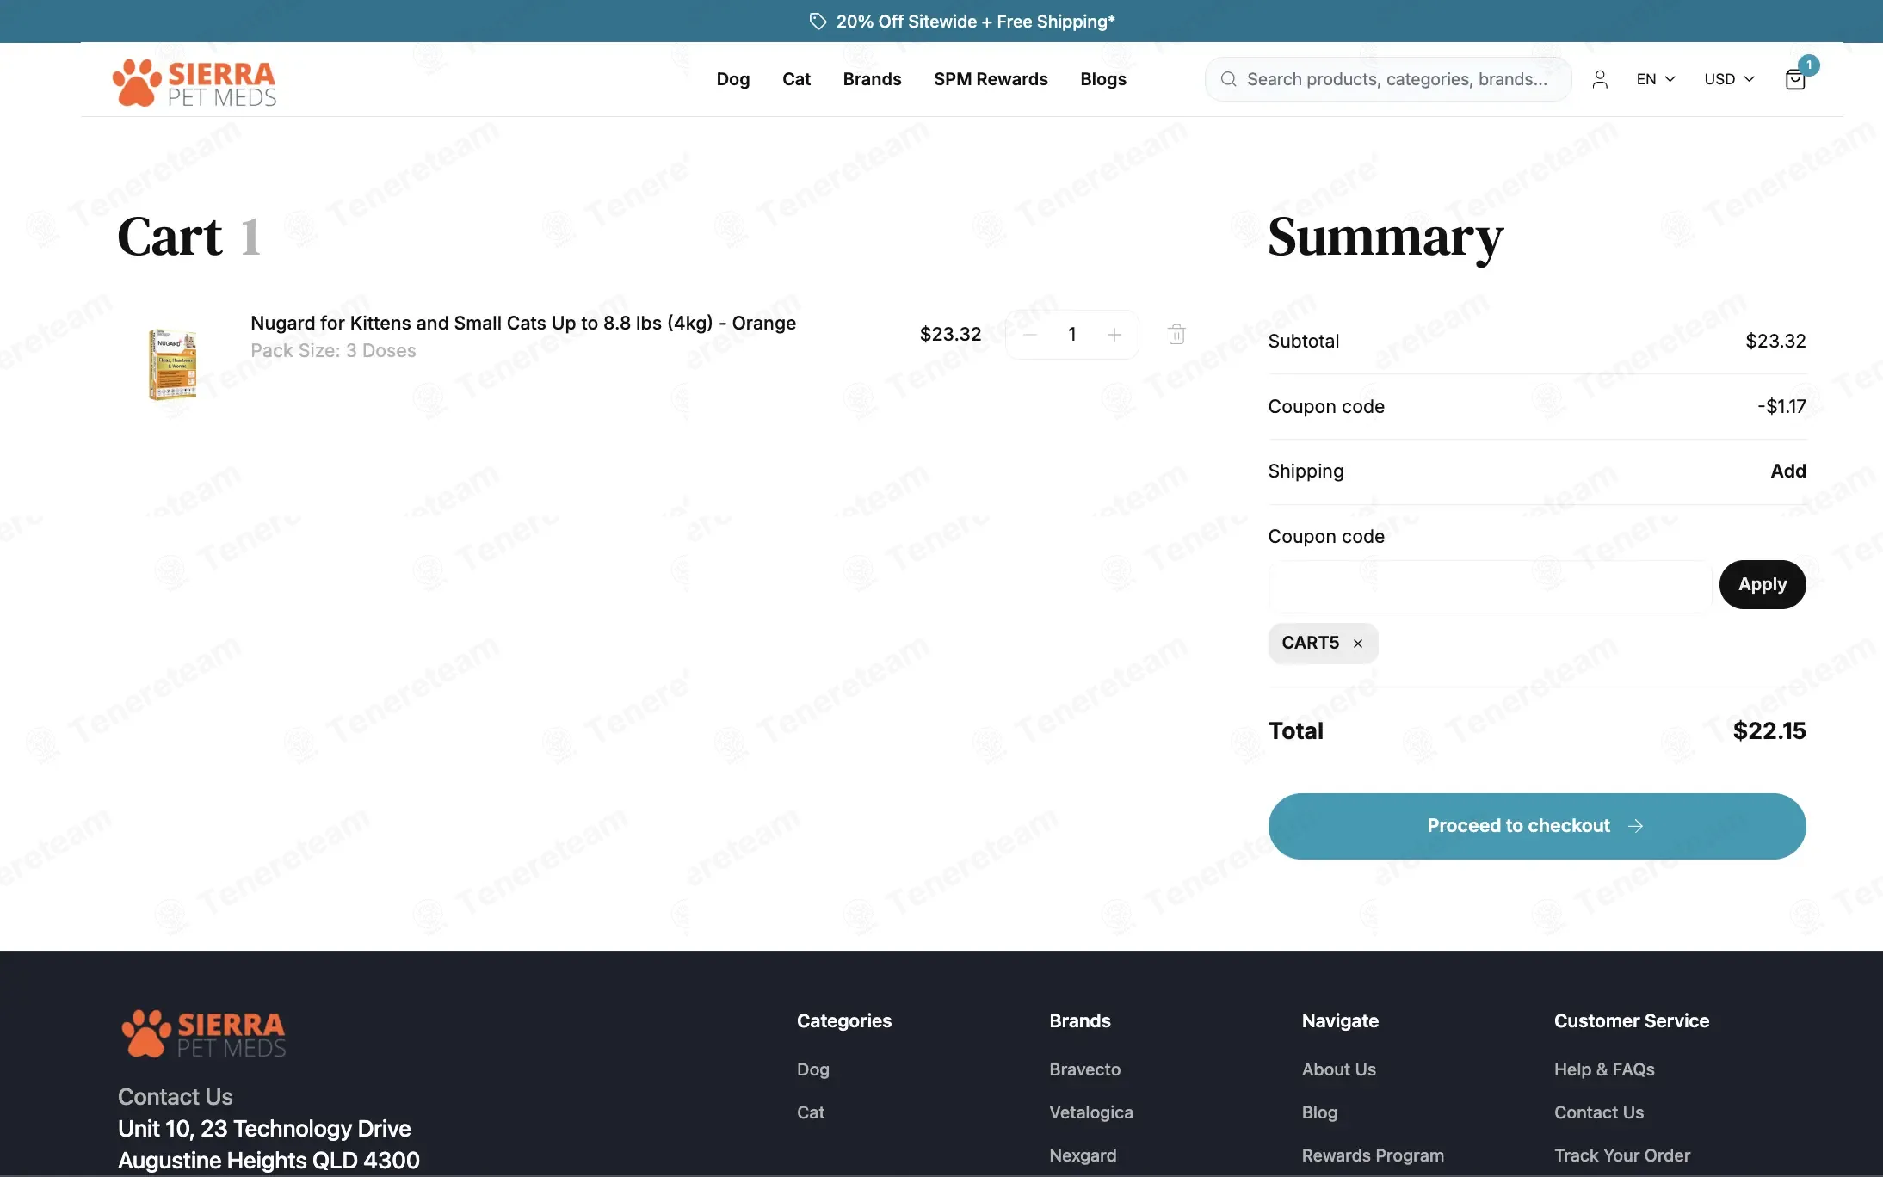Open footer Cat category link
1883x1177 pixels.
pos(811,1112)
